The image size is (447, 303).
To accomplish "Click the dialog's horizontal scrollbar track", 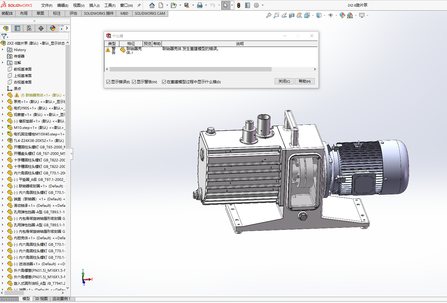I will pos(292,69).
